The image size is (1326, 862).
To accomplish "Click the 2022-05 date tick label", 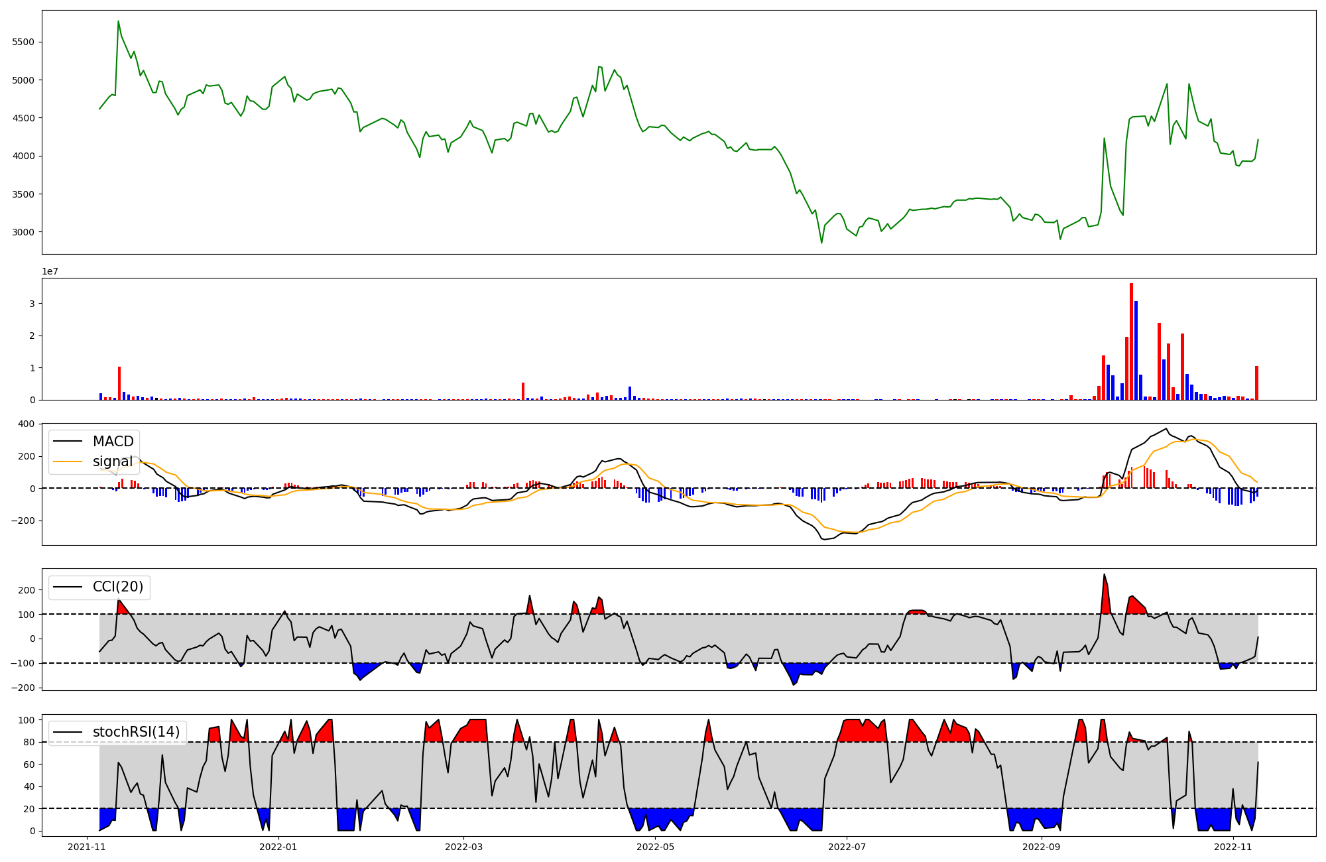I will [x=655, y=847].
